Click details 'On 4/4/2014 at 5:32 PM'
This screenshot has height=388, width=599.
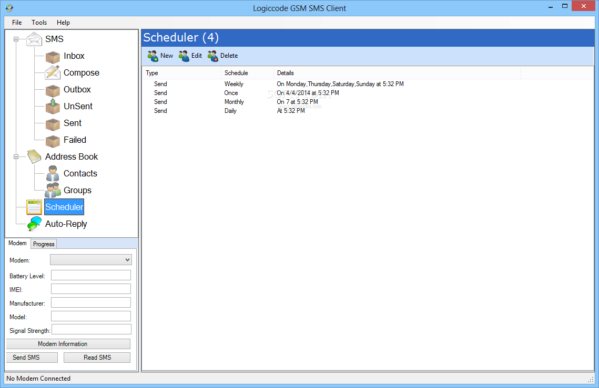point(308,93)
